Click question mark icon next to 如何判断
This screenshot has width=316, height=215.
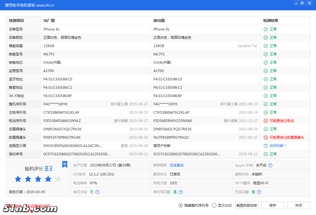tap(265, 146)
